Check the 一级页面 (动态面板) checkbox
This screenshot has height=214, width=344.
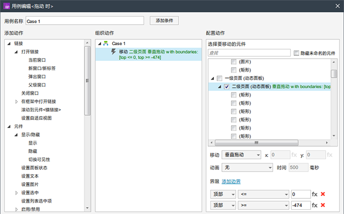coord(219,79)
